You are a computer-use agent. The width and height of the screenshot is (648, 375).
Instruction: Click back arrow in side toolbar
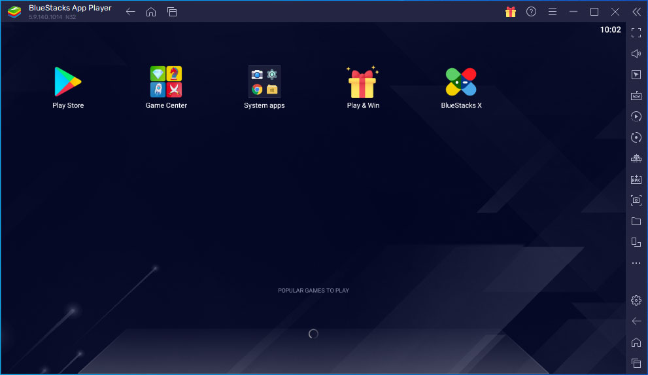point(636,321)
